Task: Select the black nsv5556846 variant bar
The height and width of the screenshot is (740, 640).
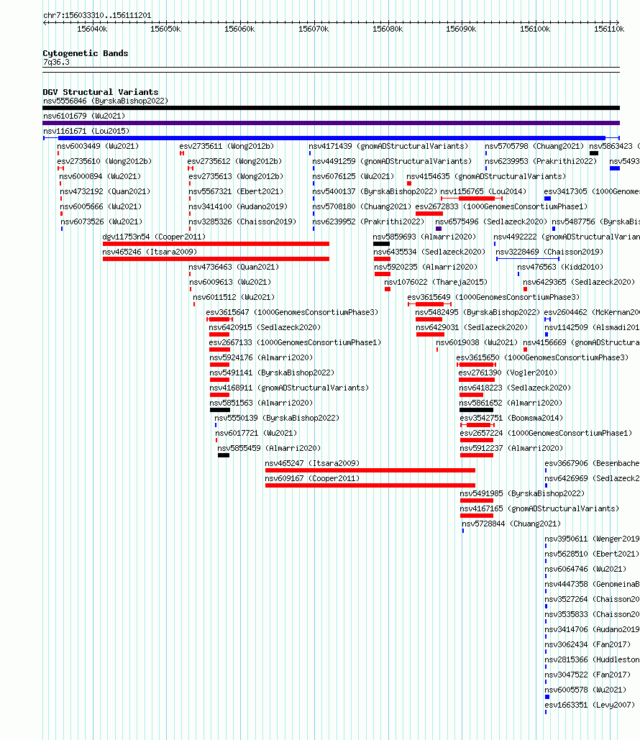Action: click(331, 108)
